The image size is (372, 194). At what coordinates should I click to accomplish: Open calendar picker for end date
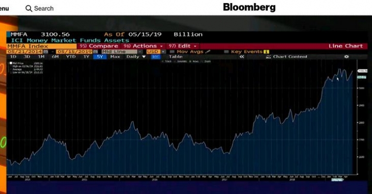pos(96,52)
